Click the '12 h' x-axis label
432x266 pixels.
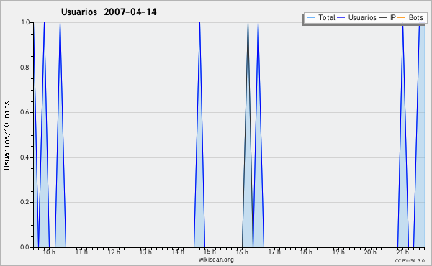pyautogui.click(x=114, y=252)
